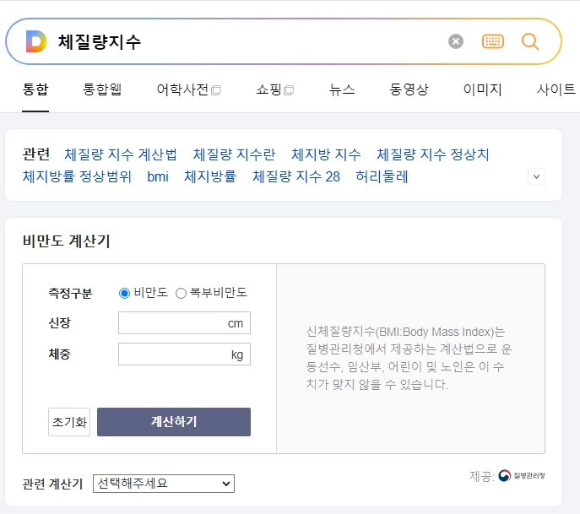Click the 신장 cm input field
Viewport: 580px width, 514px height.
coord(184,322)
